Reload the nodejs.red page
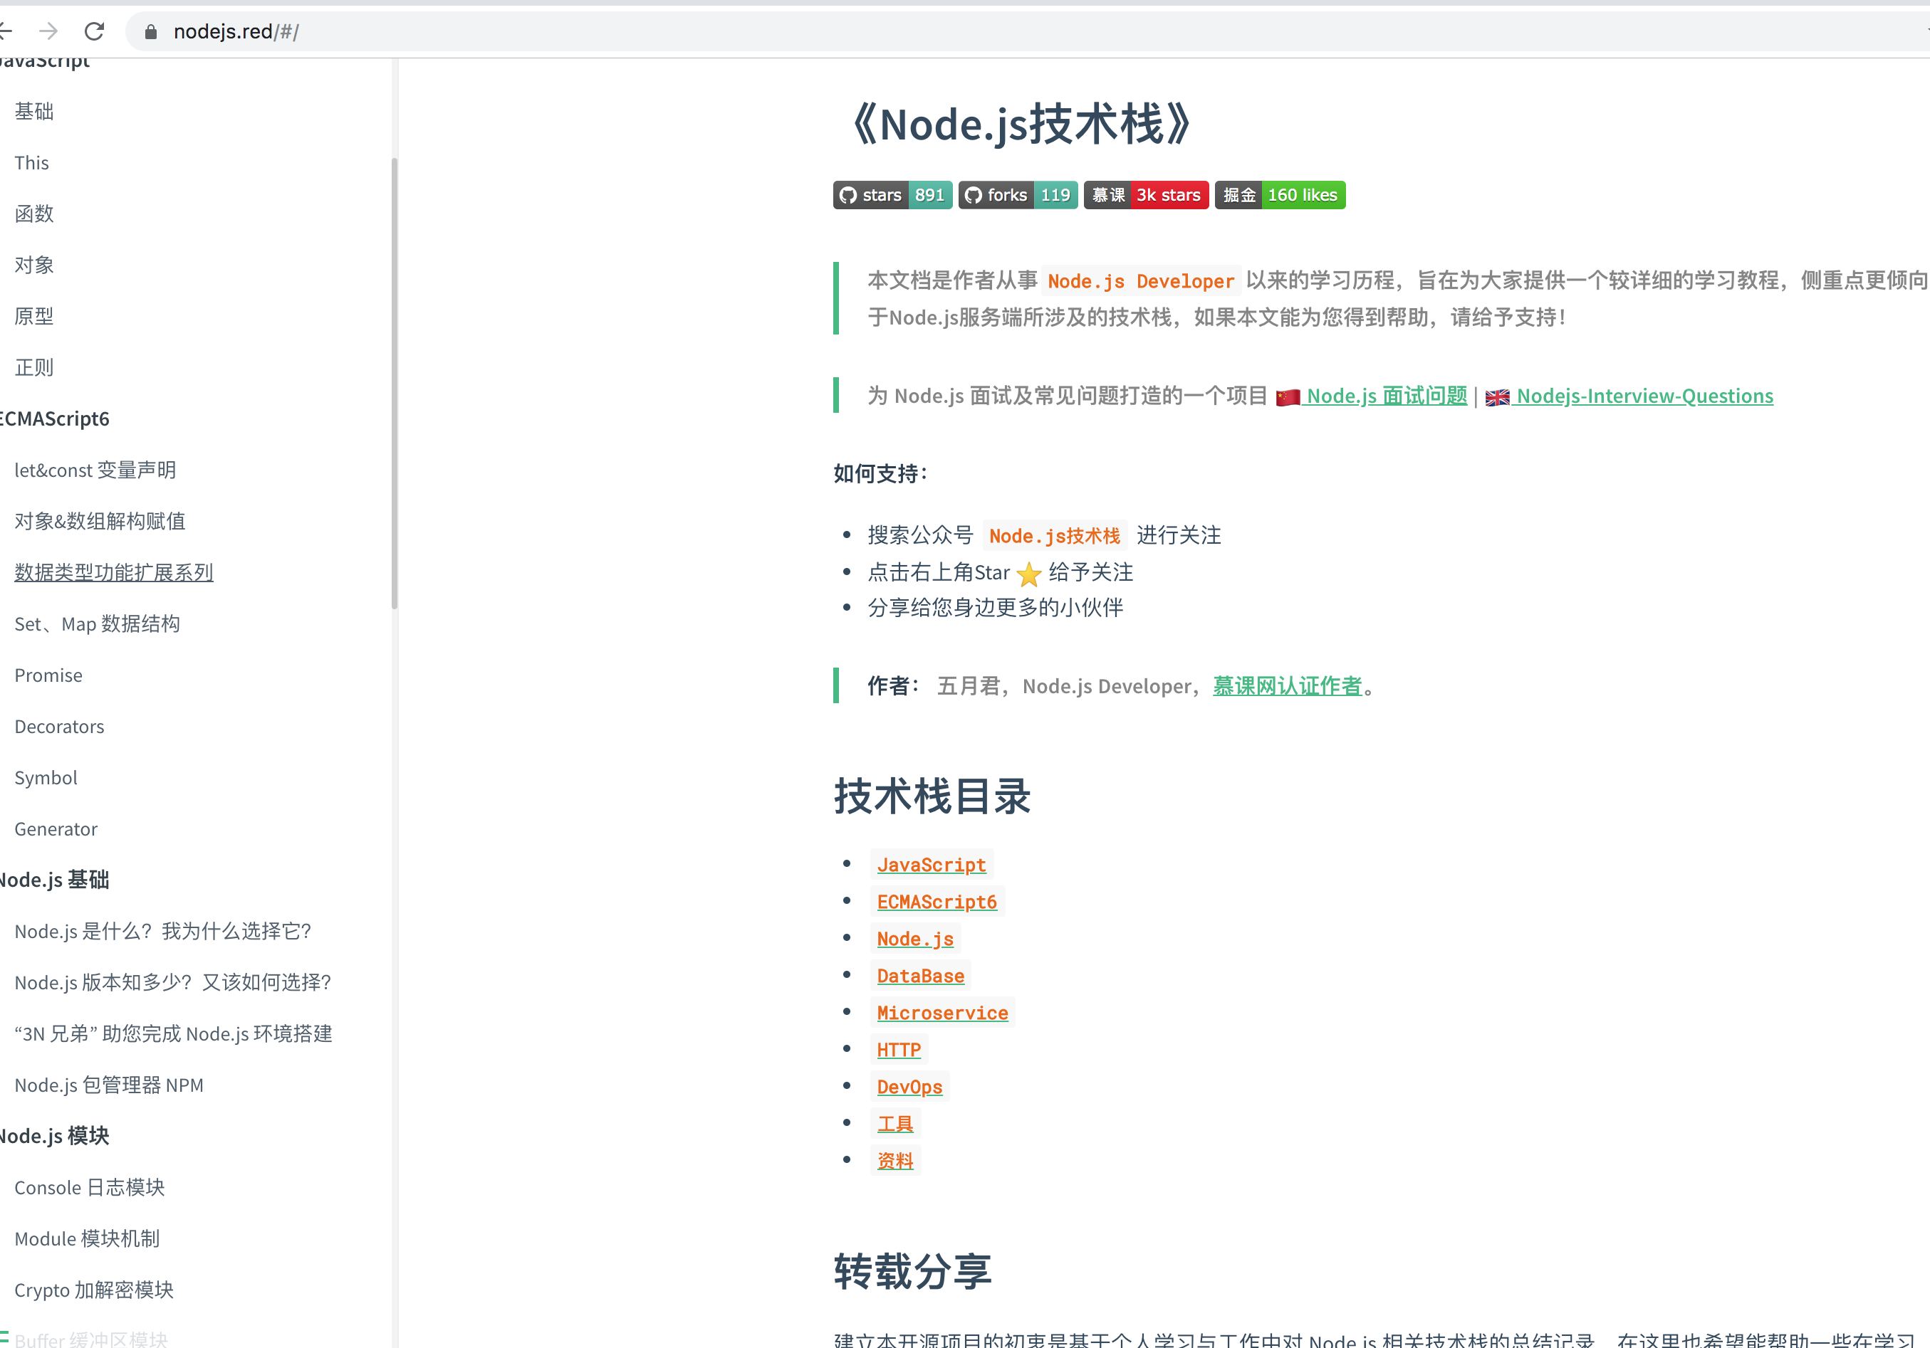Viewport: 1930px width, 1348px height. tap(94, 31)
